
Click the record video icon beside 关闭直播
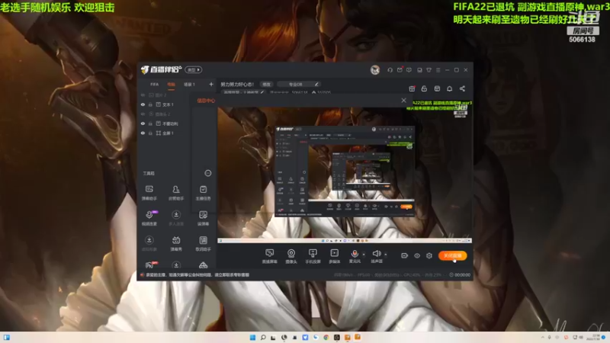pyautogui.click(x=404, y=255)
